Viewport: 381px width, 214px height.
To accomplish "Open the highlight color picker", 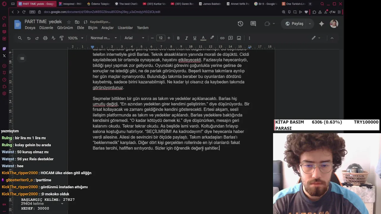I will point(212,38).
